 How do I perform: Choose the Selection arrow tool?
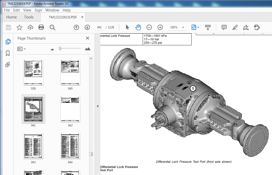pyautogui.click(x=127, y=27)
